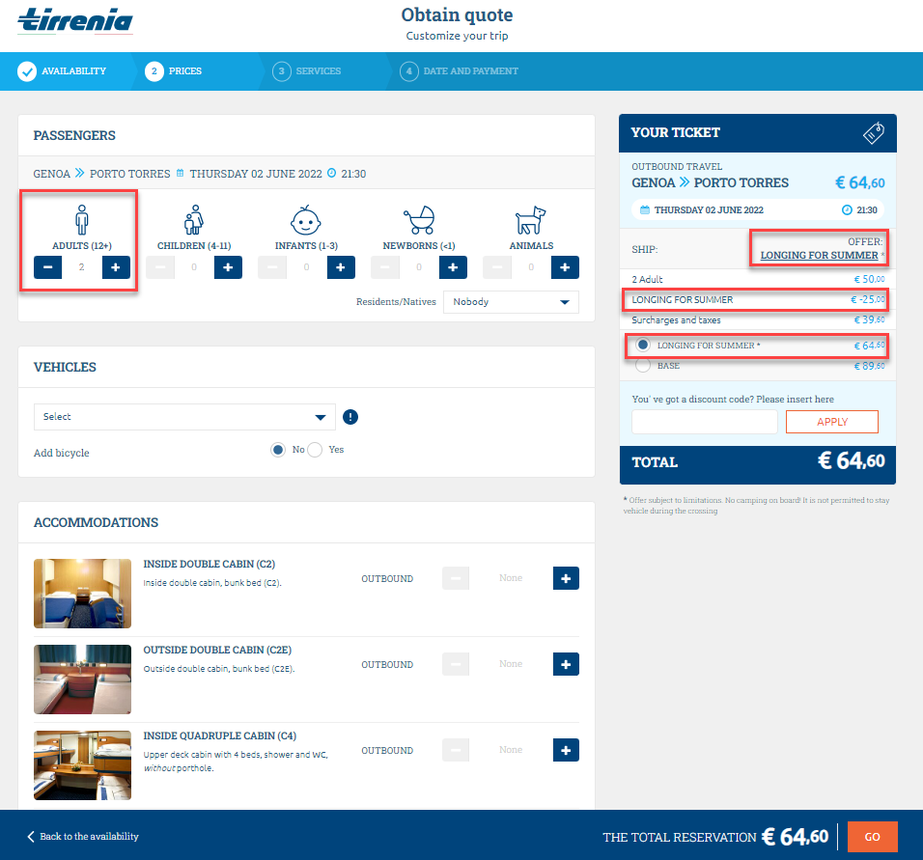Image resolution: width=923 pixels, height=860 pixels.
Task: Click the calendar icon in the passengers route line
Action: point(181,173)
